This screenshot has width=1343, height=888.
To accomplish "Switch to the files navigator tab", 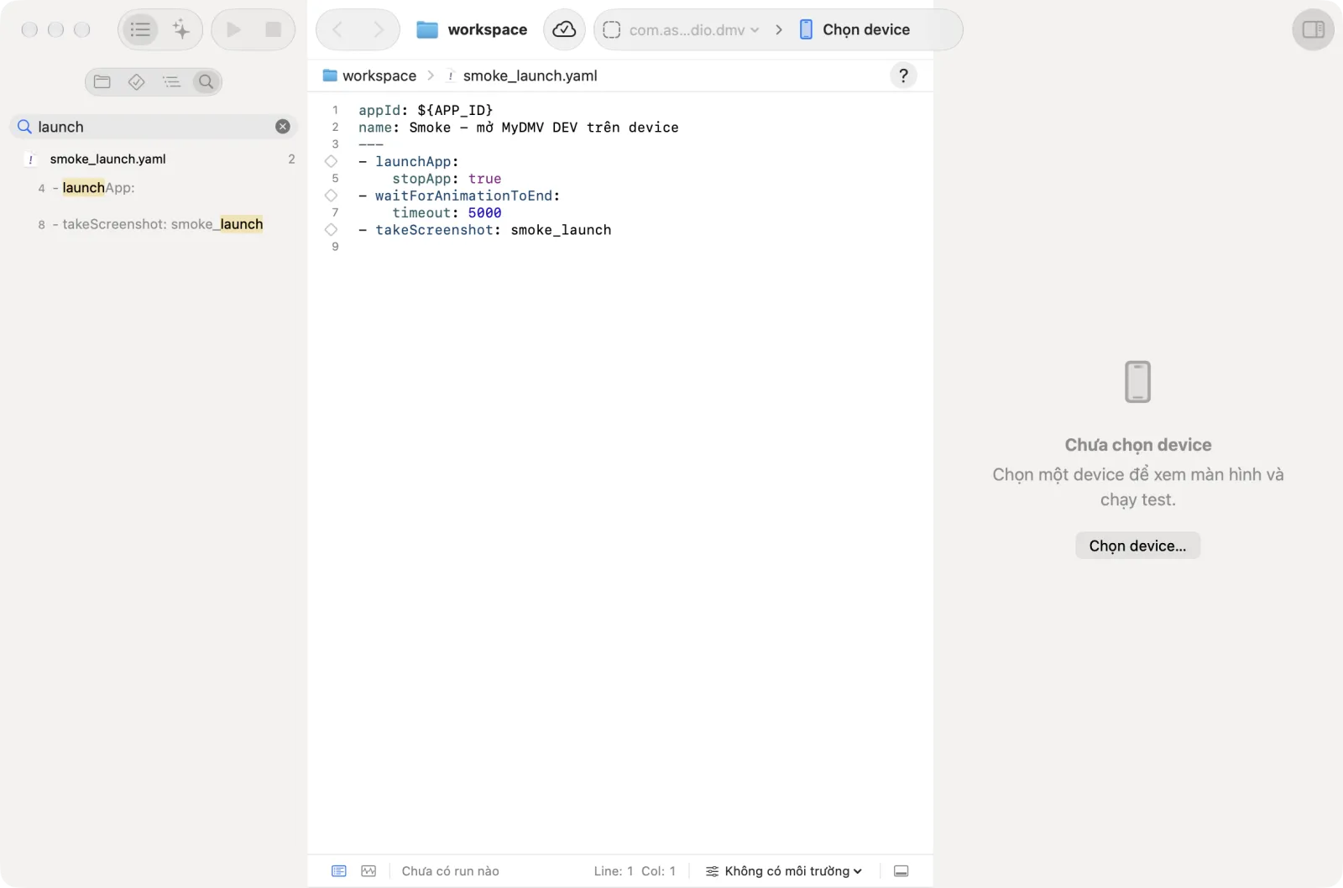I will click(x=102, y=81).
